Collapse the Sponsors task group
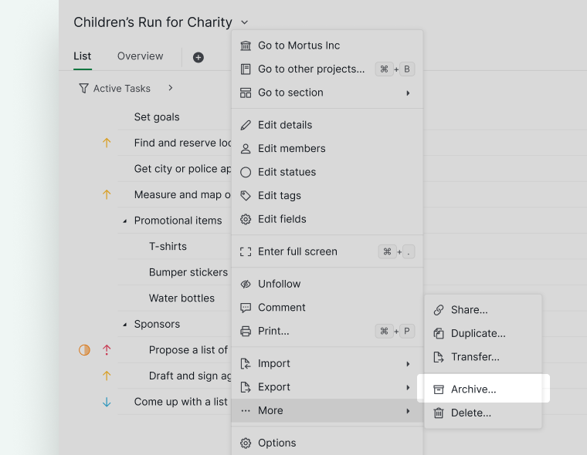This screenshot has width=587, height=455. click(125, 325)
